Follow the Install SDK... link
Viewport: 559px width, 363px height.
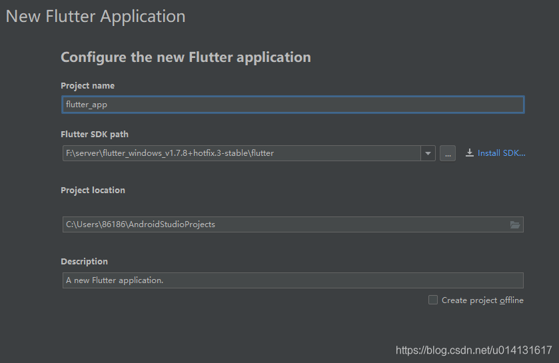501,153
